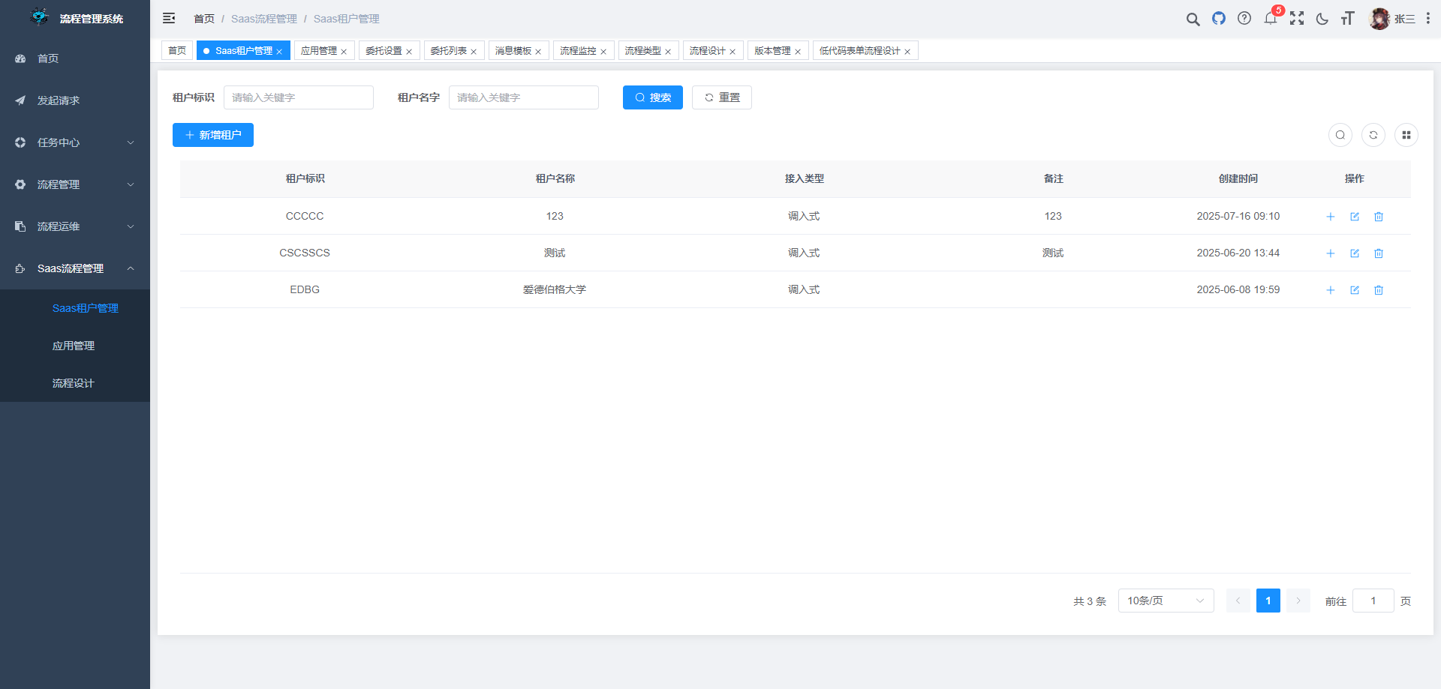Open the notification bell
Image resolution: width=1441 pixels, height=689 pixels.
[x=1270, y=19]
